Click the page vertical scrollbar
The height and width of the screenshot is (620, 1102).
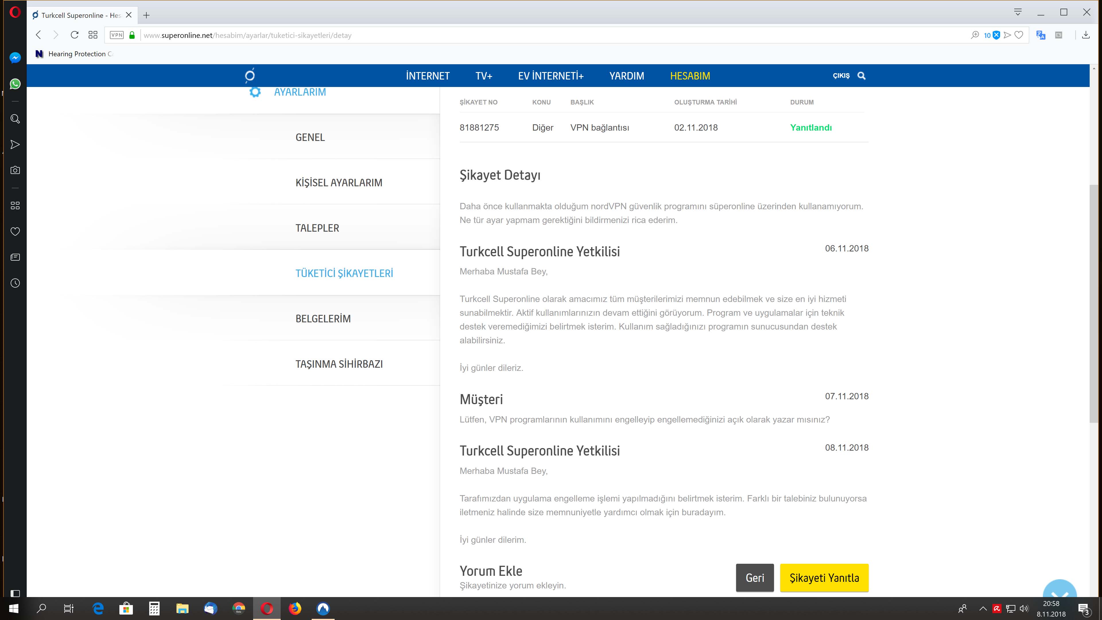click(x=1094, y=304)
